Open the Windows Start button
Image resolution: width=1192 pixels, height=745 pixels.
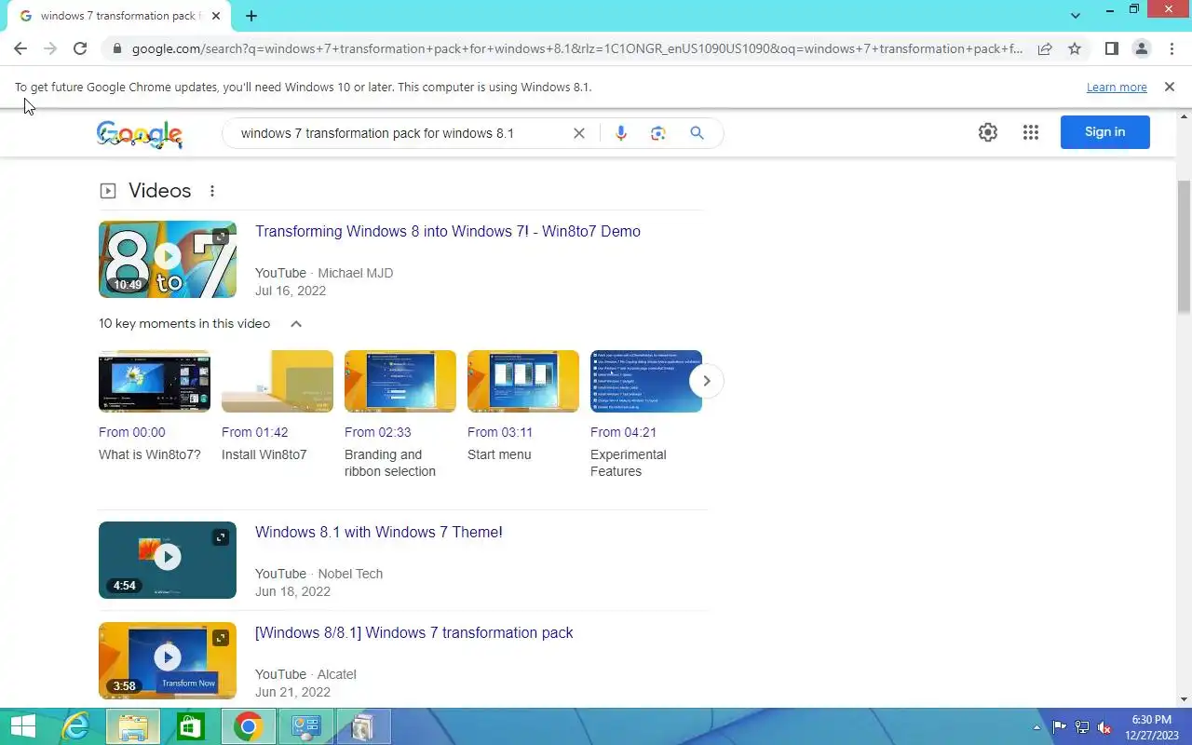pyautogui.click(x=22, y=726)
